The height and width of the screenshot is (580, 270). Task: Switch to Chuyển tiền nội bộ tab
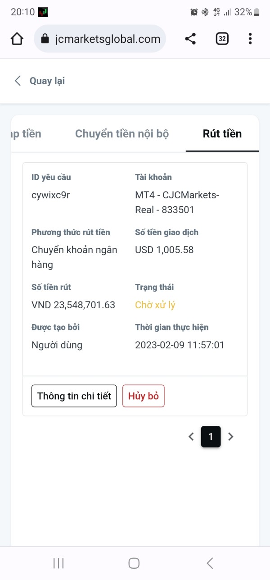[122, 134]
